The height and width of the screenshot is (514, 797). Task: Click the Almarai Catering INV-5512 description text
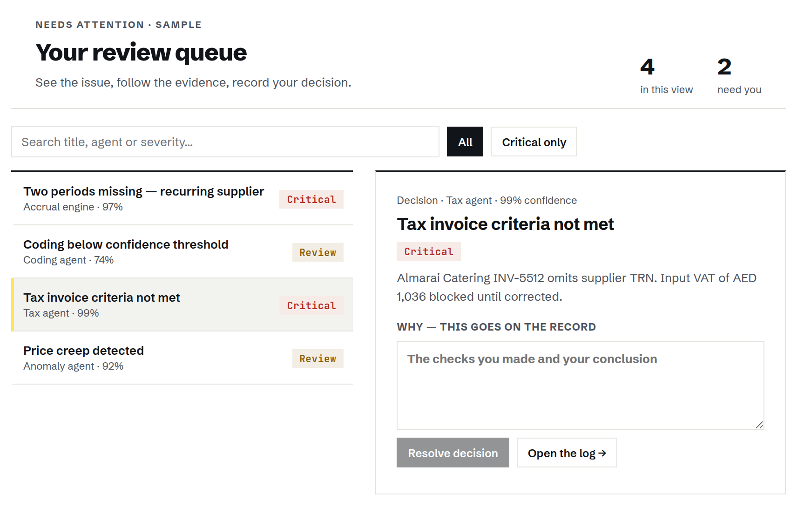tap(576, 287)
